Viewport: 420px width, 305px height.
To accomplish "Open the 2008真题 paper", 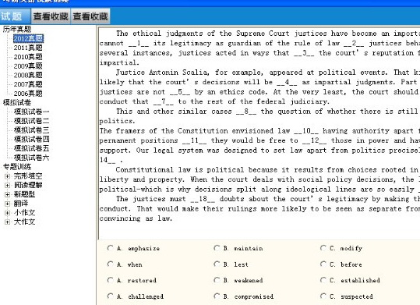I will [28, 75].
